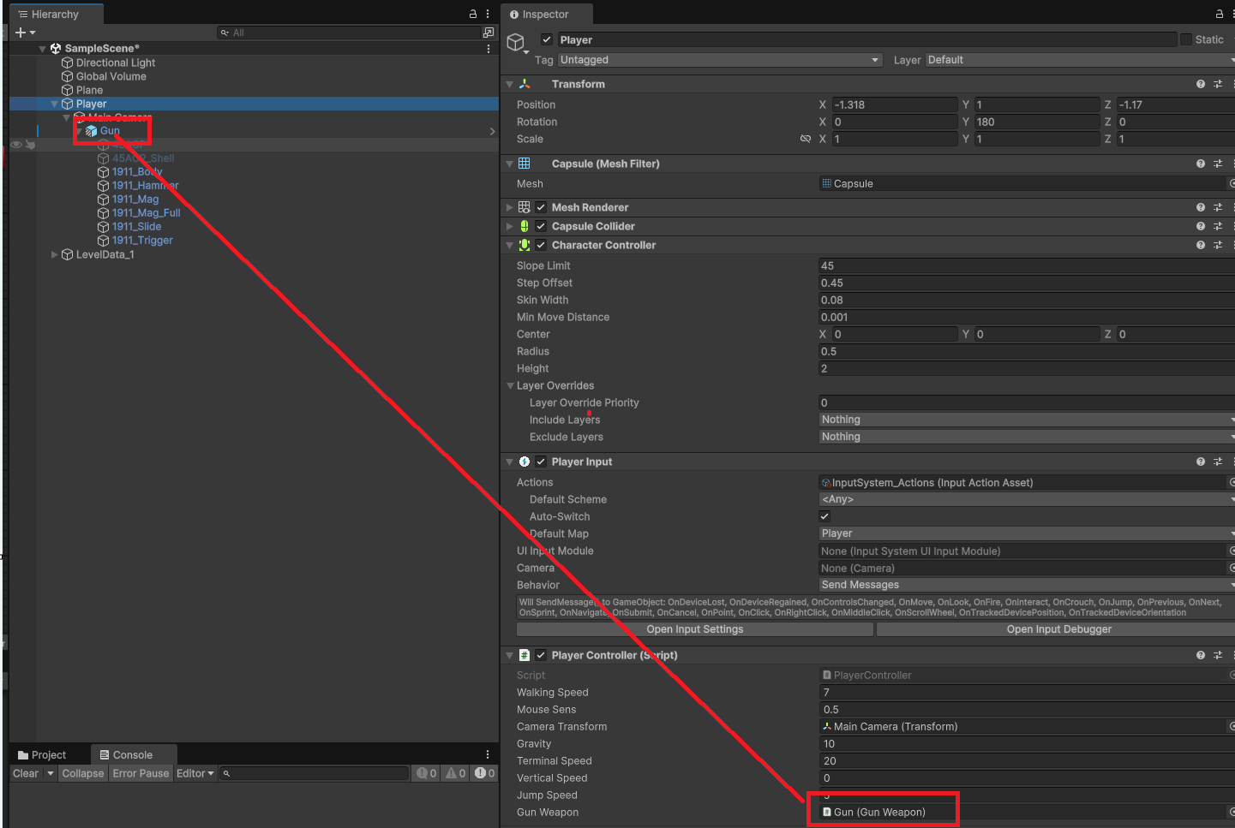
Task: Open Mesh Renderer preset selector icon
Action: coord(1218,207)
